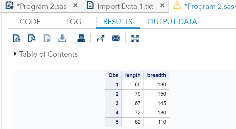Image resolution: width=236 pixels, height=129 pixels.
Task: Activate the first *Program 2.sas tab
Action: (x=41, y=6)
